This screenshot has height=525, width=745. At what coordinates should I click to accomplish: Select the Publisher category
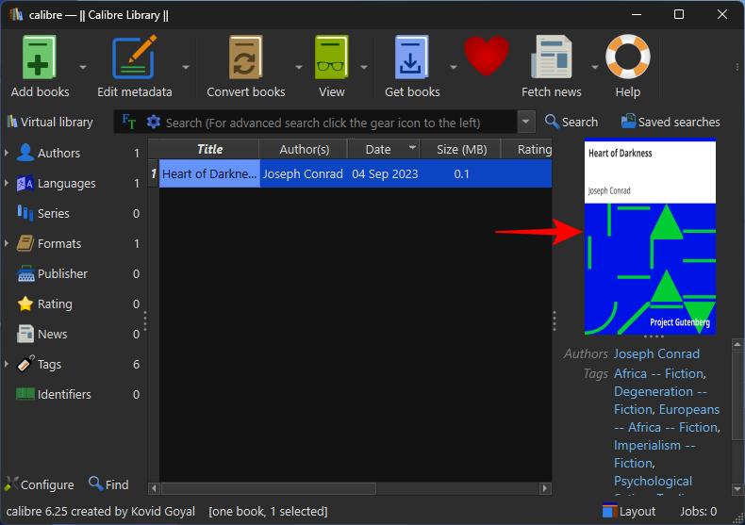coord(62,274)
